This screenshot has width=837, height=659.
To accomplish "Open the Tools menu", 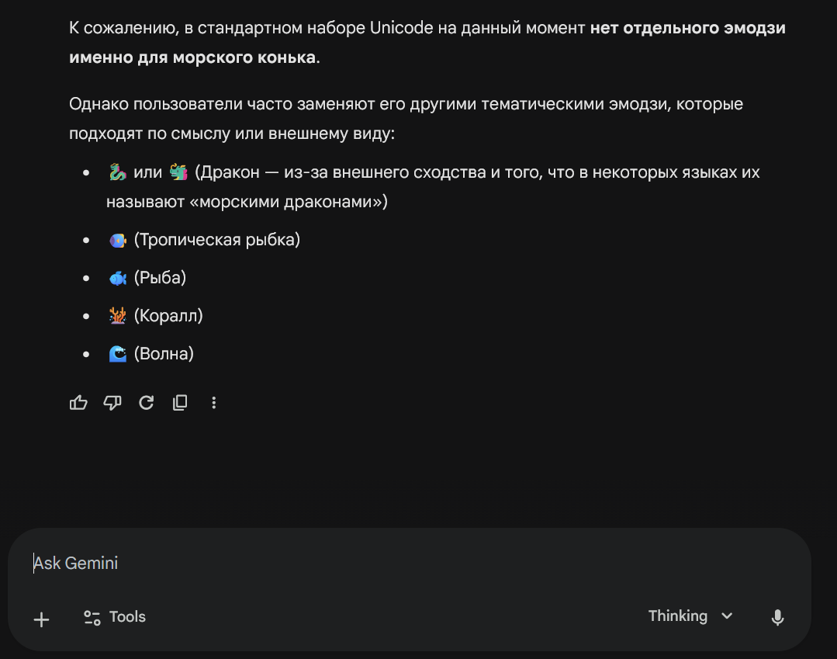I will (x=115, y=617).
